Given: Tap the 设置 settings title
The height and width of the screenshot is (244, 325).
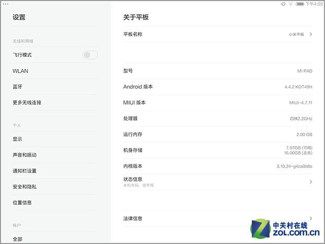Looking at the screenshot, I should coord(19,17).
